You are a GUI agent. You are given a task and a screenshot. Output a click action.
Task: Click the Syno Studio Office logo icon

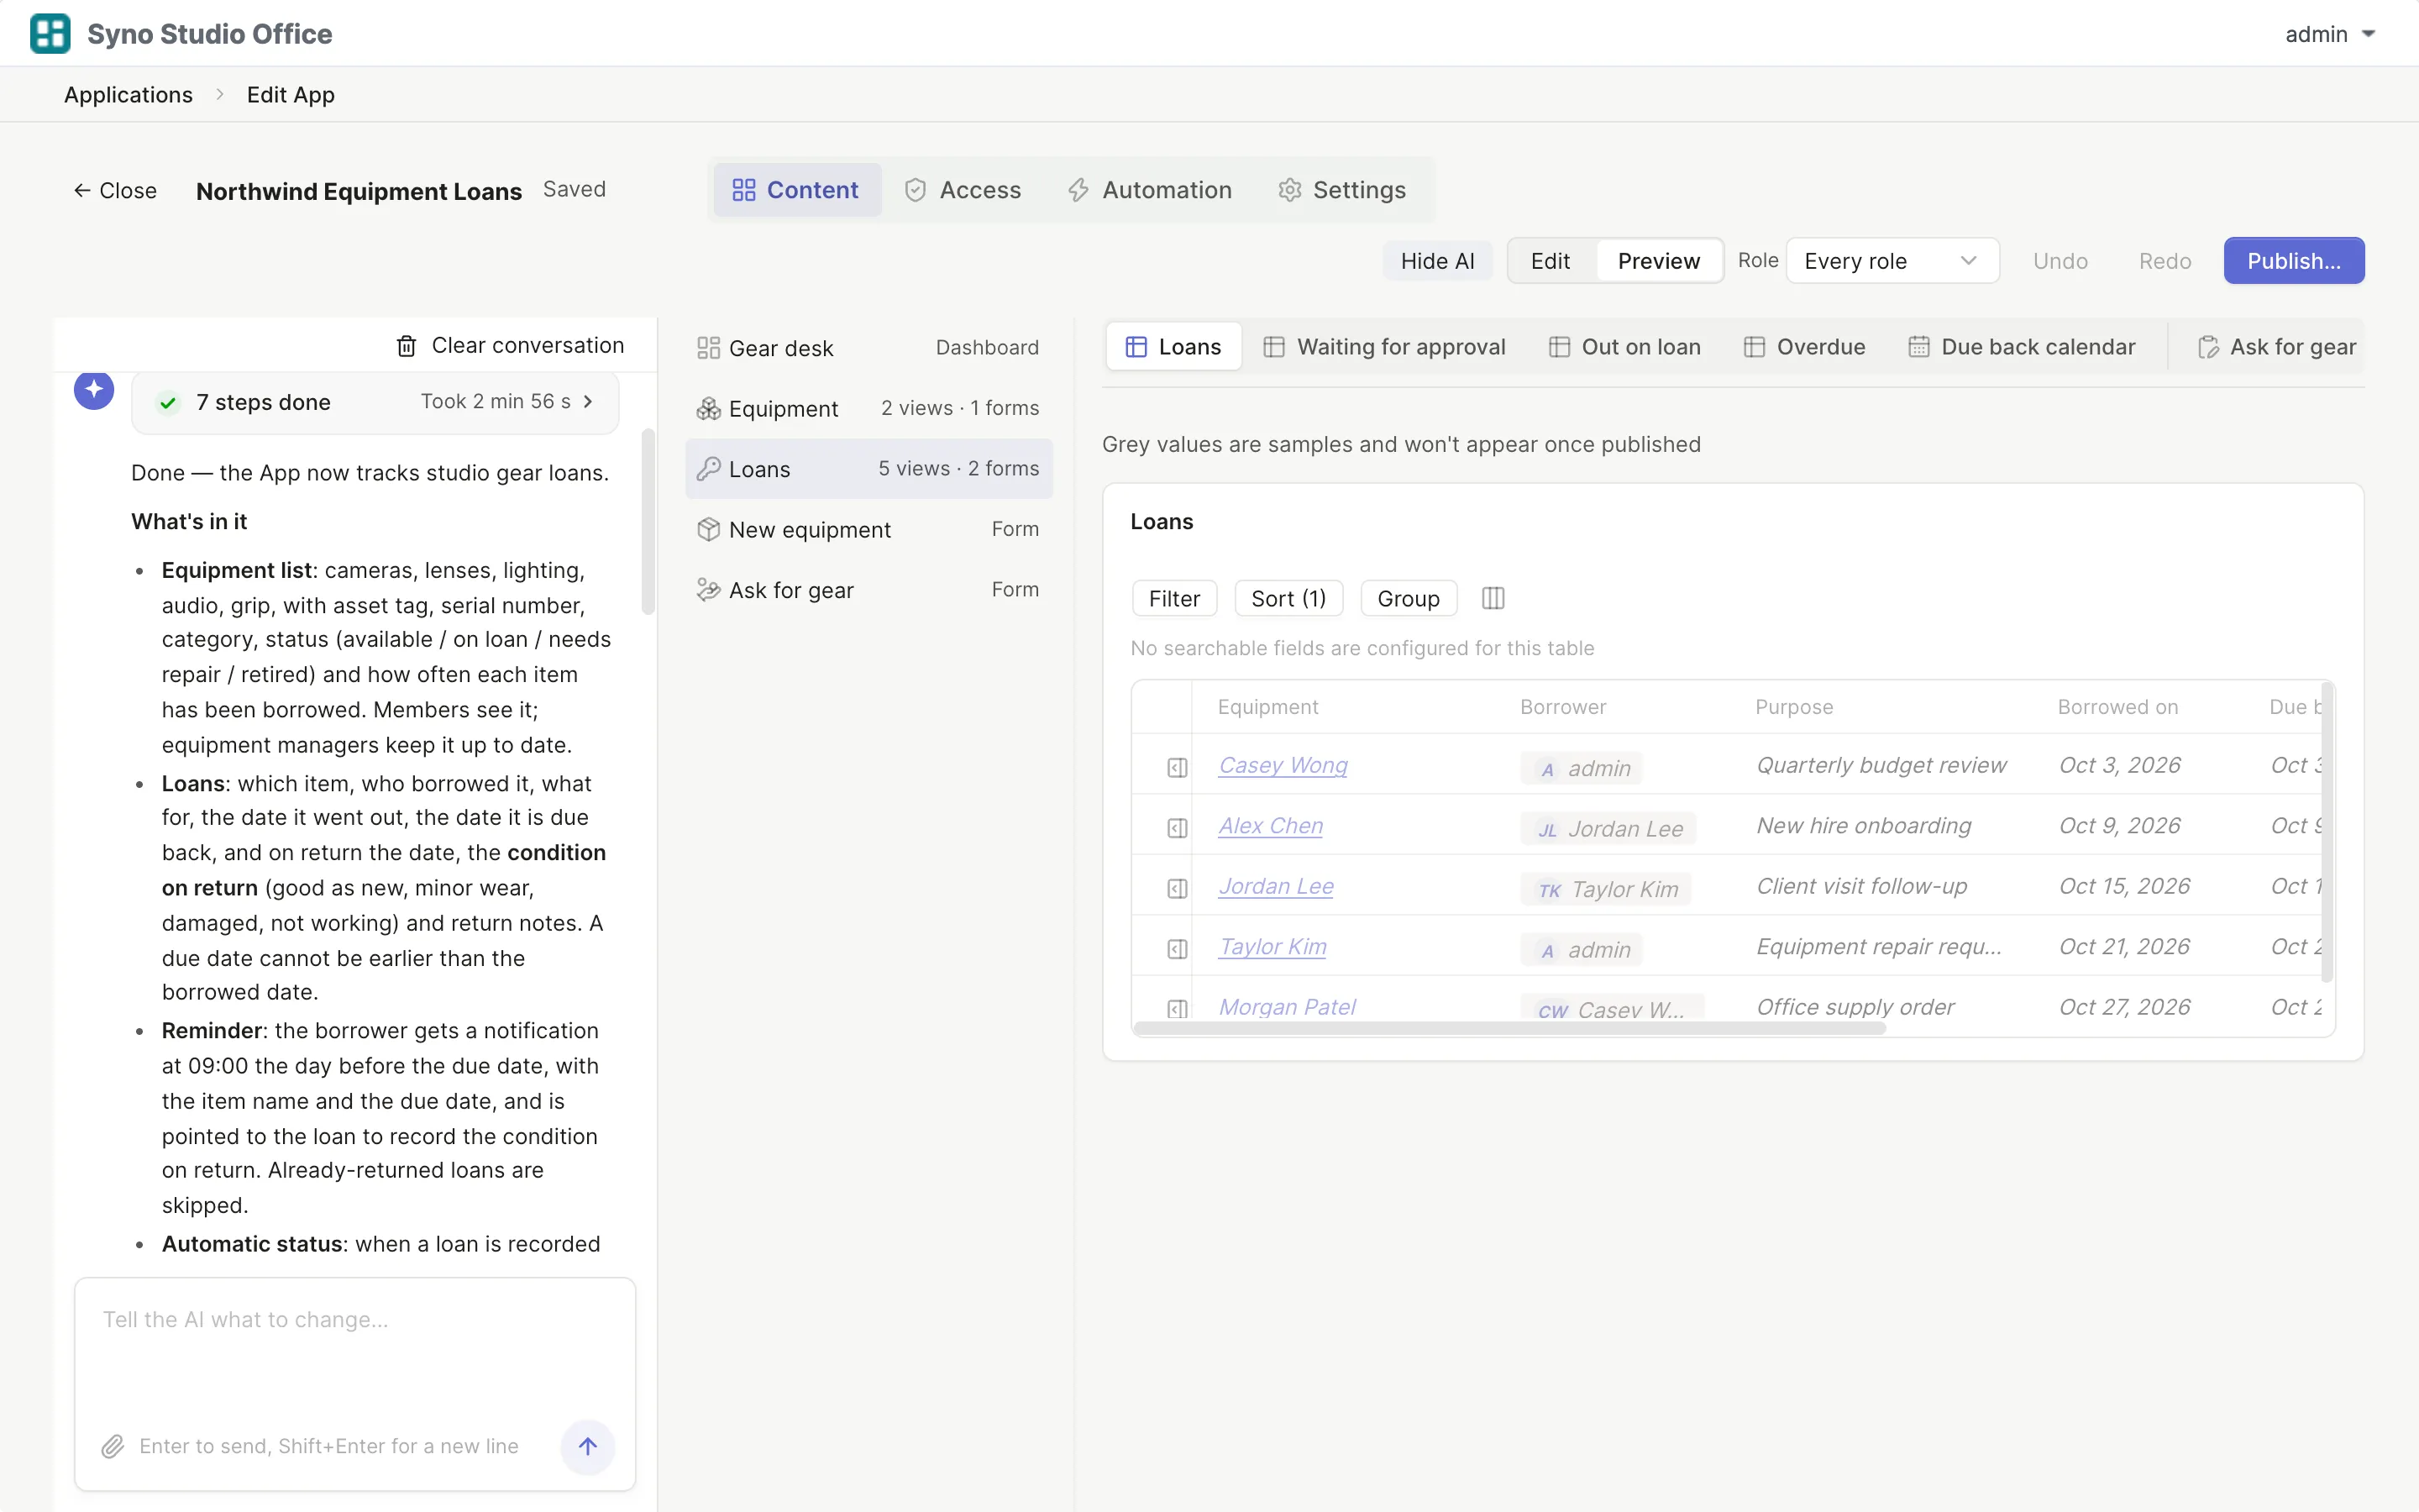(50, 33)
